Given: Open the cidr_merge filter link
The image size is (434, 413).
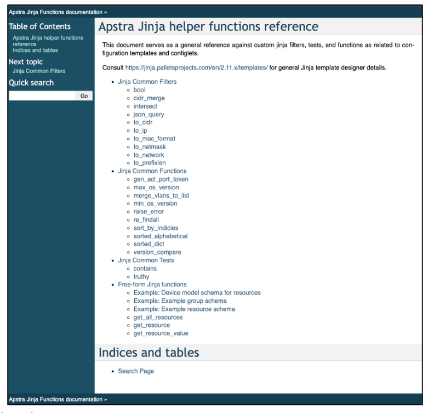Looking at the screenshot, I should (149, 98).
